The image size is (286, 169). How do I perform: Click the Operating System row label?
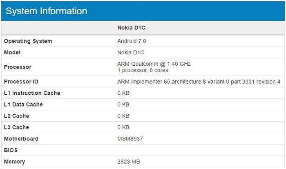tap(28, 41)
